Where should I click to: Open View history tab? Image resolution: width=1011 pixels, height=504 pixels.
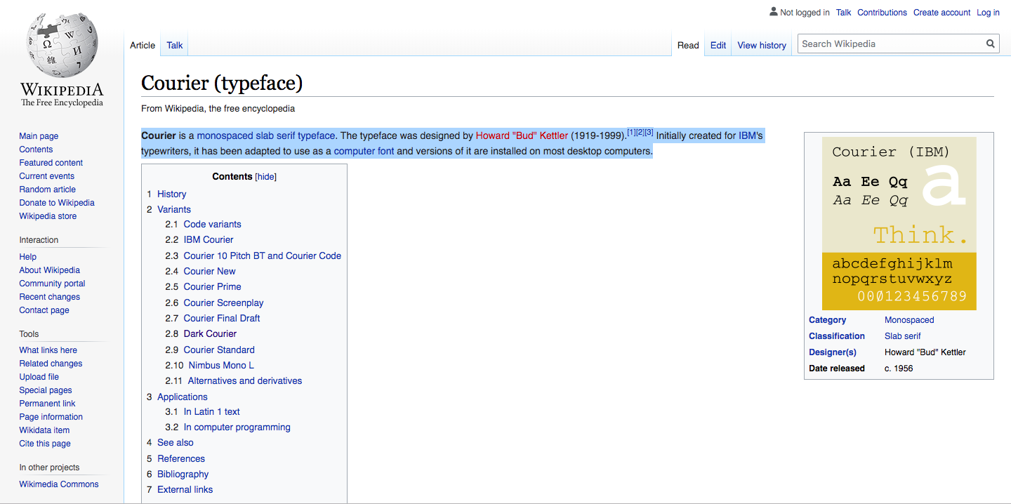pyautogui.click(x=762, y=45)
